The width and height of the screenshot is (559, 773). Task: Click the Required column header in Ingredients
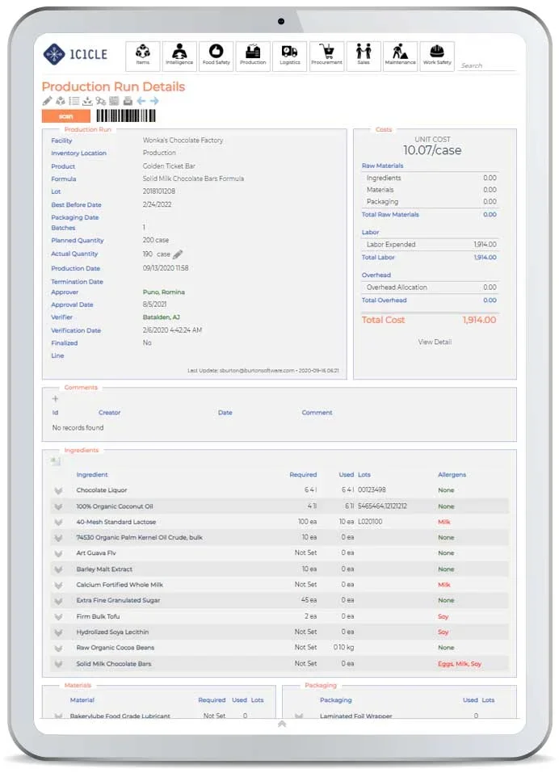click(x=303, y=475)
